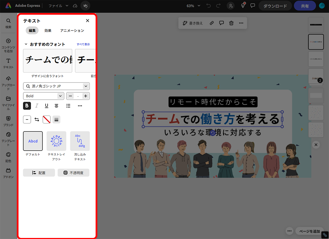Open the Upload (アップロード) panel

click(8, 82)
